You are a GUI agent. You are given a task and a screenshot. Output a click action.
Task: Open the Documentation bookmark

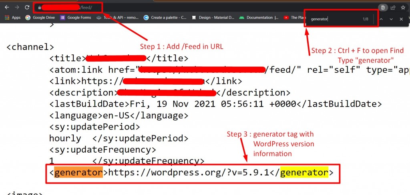point(259,18)
